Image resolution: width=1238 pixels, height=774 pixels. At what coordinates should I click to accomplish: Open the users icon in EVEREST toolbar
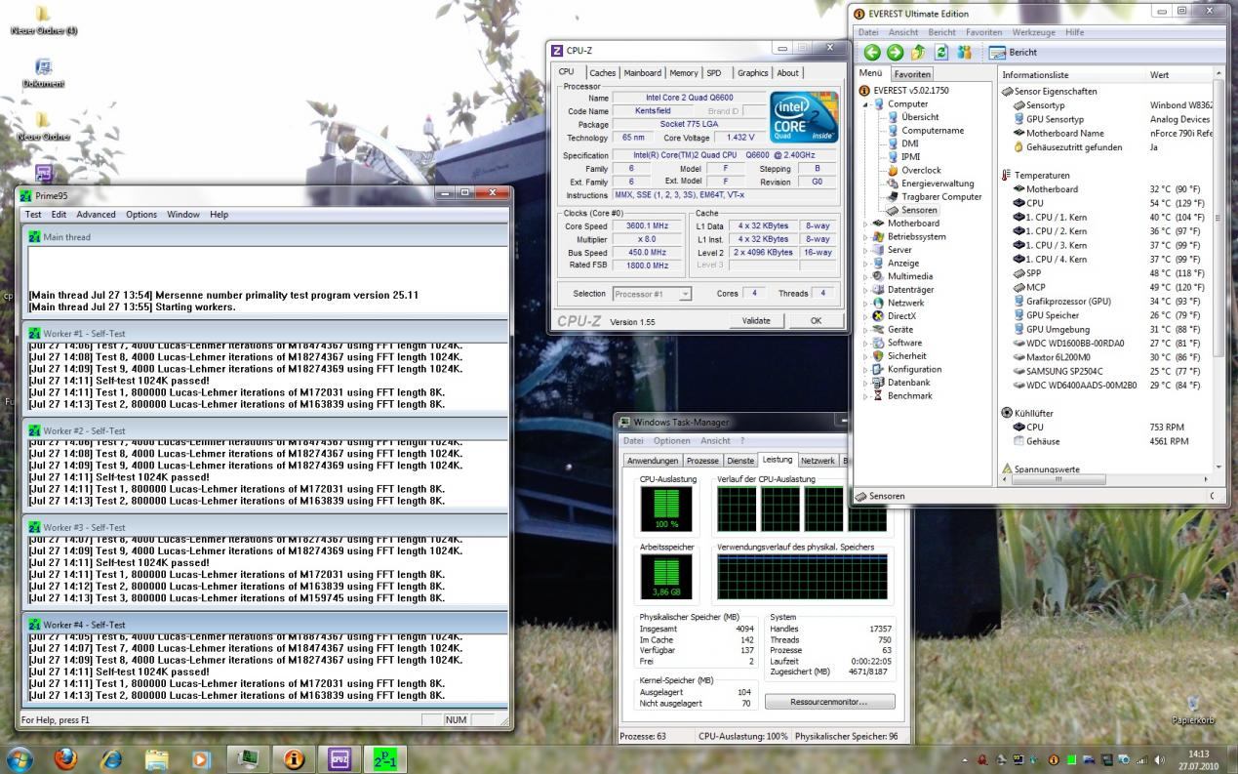(965, 53)
